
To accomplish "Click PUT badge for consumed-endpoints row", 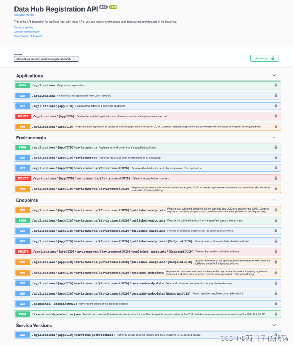I will (x=23, y=273).
